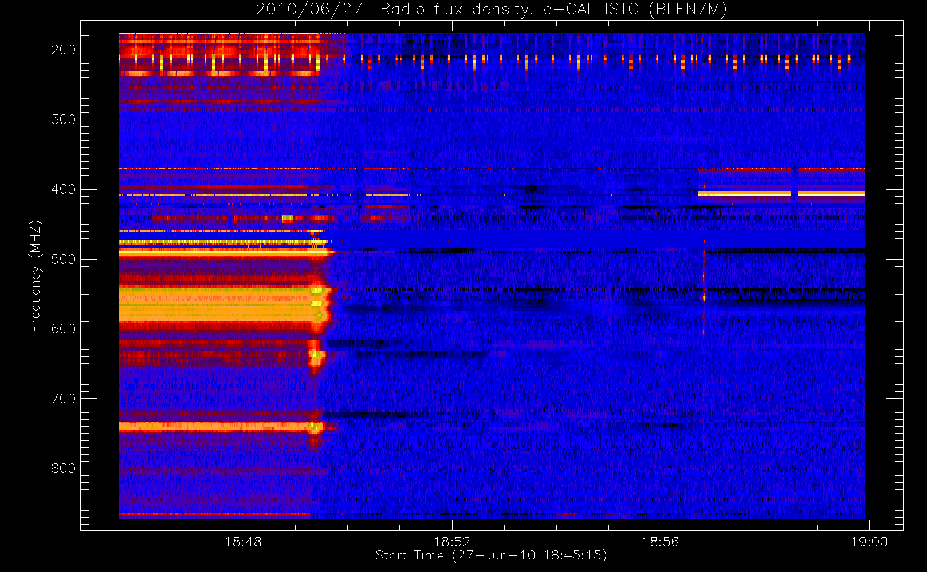Click the 200 frequency tick label
Viewport: 927px width, 572px height.
coord(64,50)
